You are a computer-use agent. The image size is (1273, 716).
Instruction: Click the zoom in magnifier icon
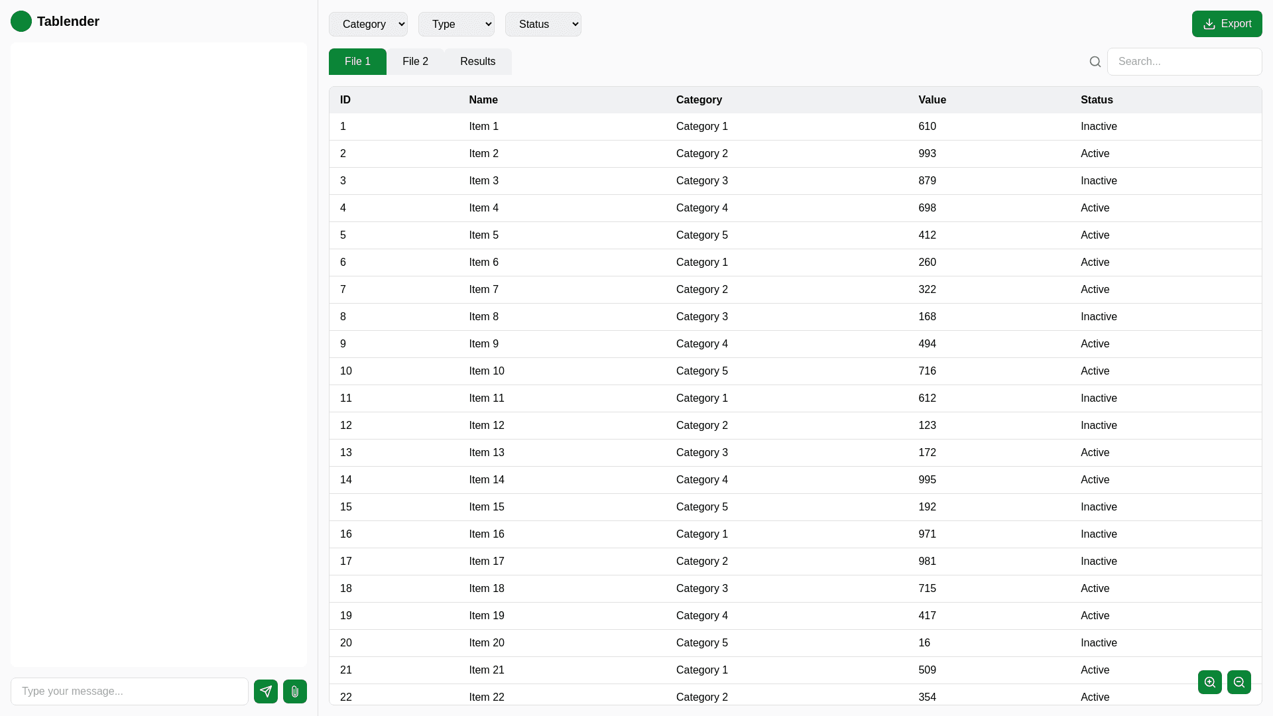click(1210, 682)
